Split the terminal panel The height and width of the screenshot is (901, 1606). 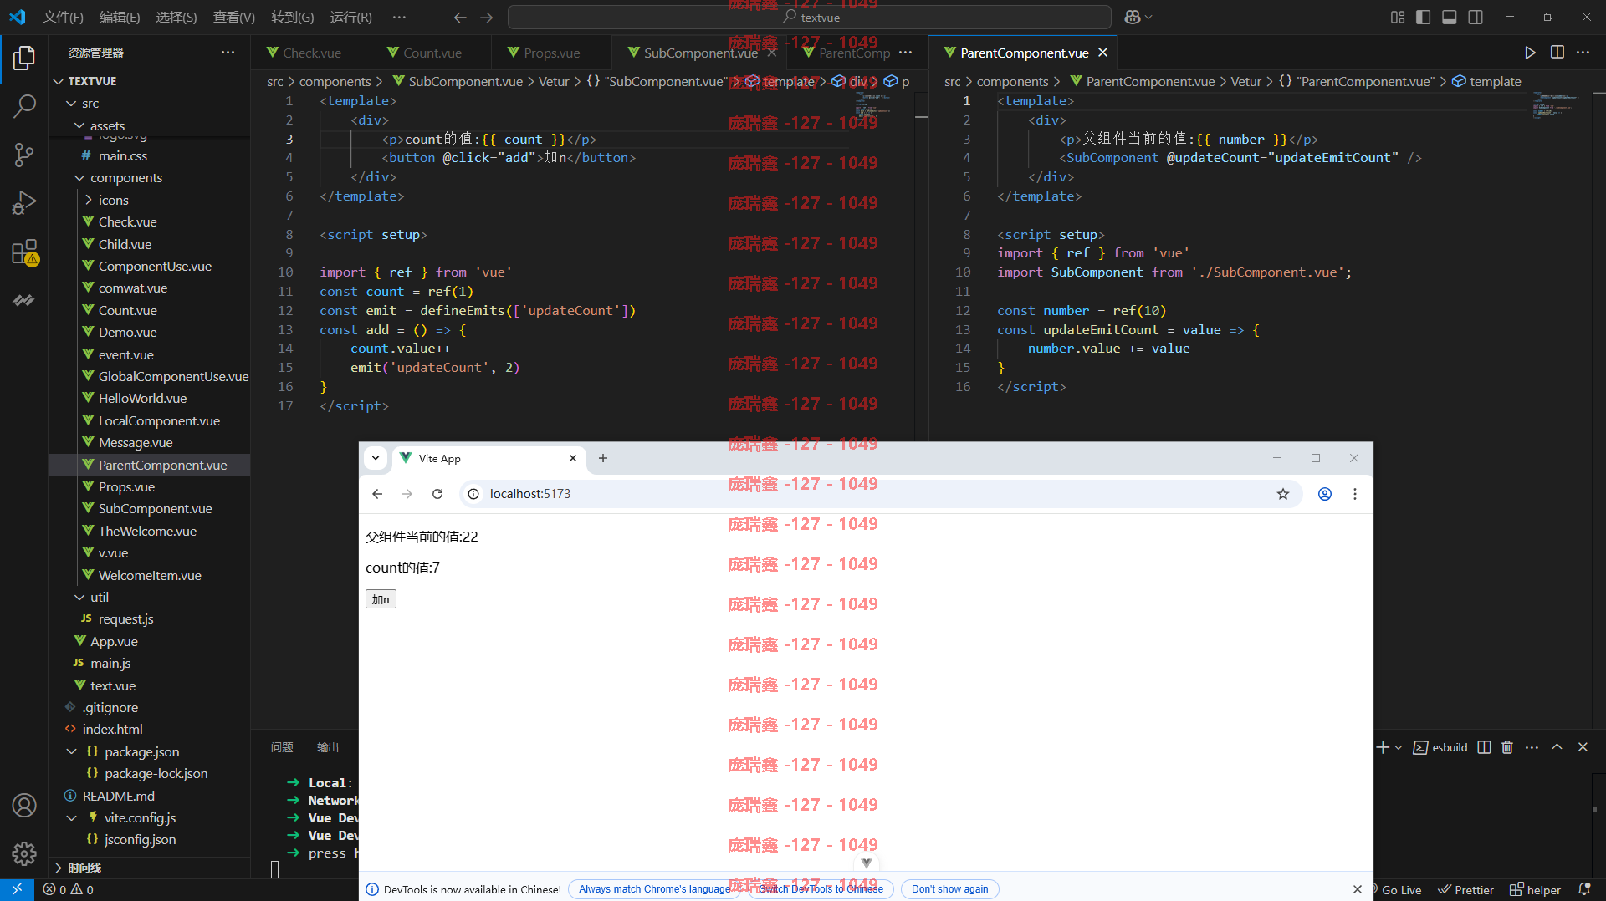pyautogui.click(x=1484, y=747)
